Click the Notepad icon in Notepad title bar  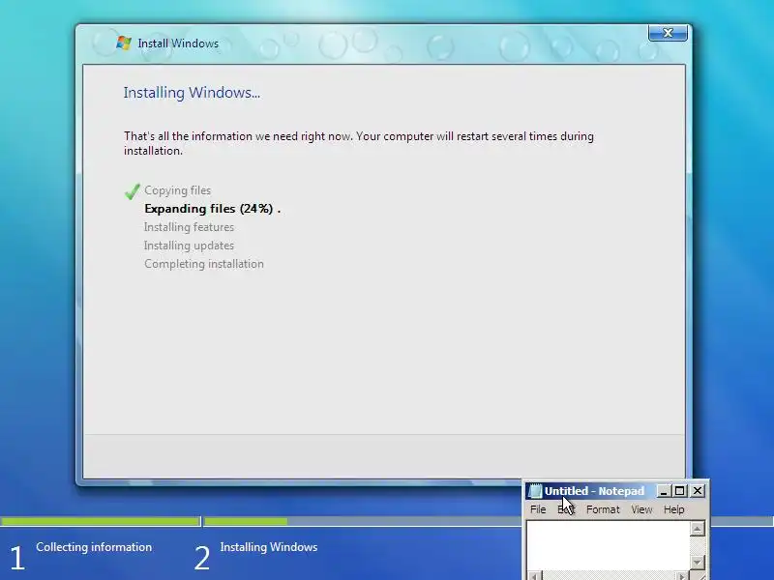535,491
